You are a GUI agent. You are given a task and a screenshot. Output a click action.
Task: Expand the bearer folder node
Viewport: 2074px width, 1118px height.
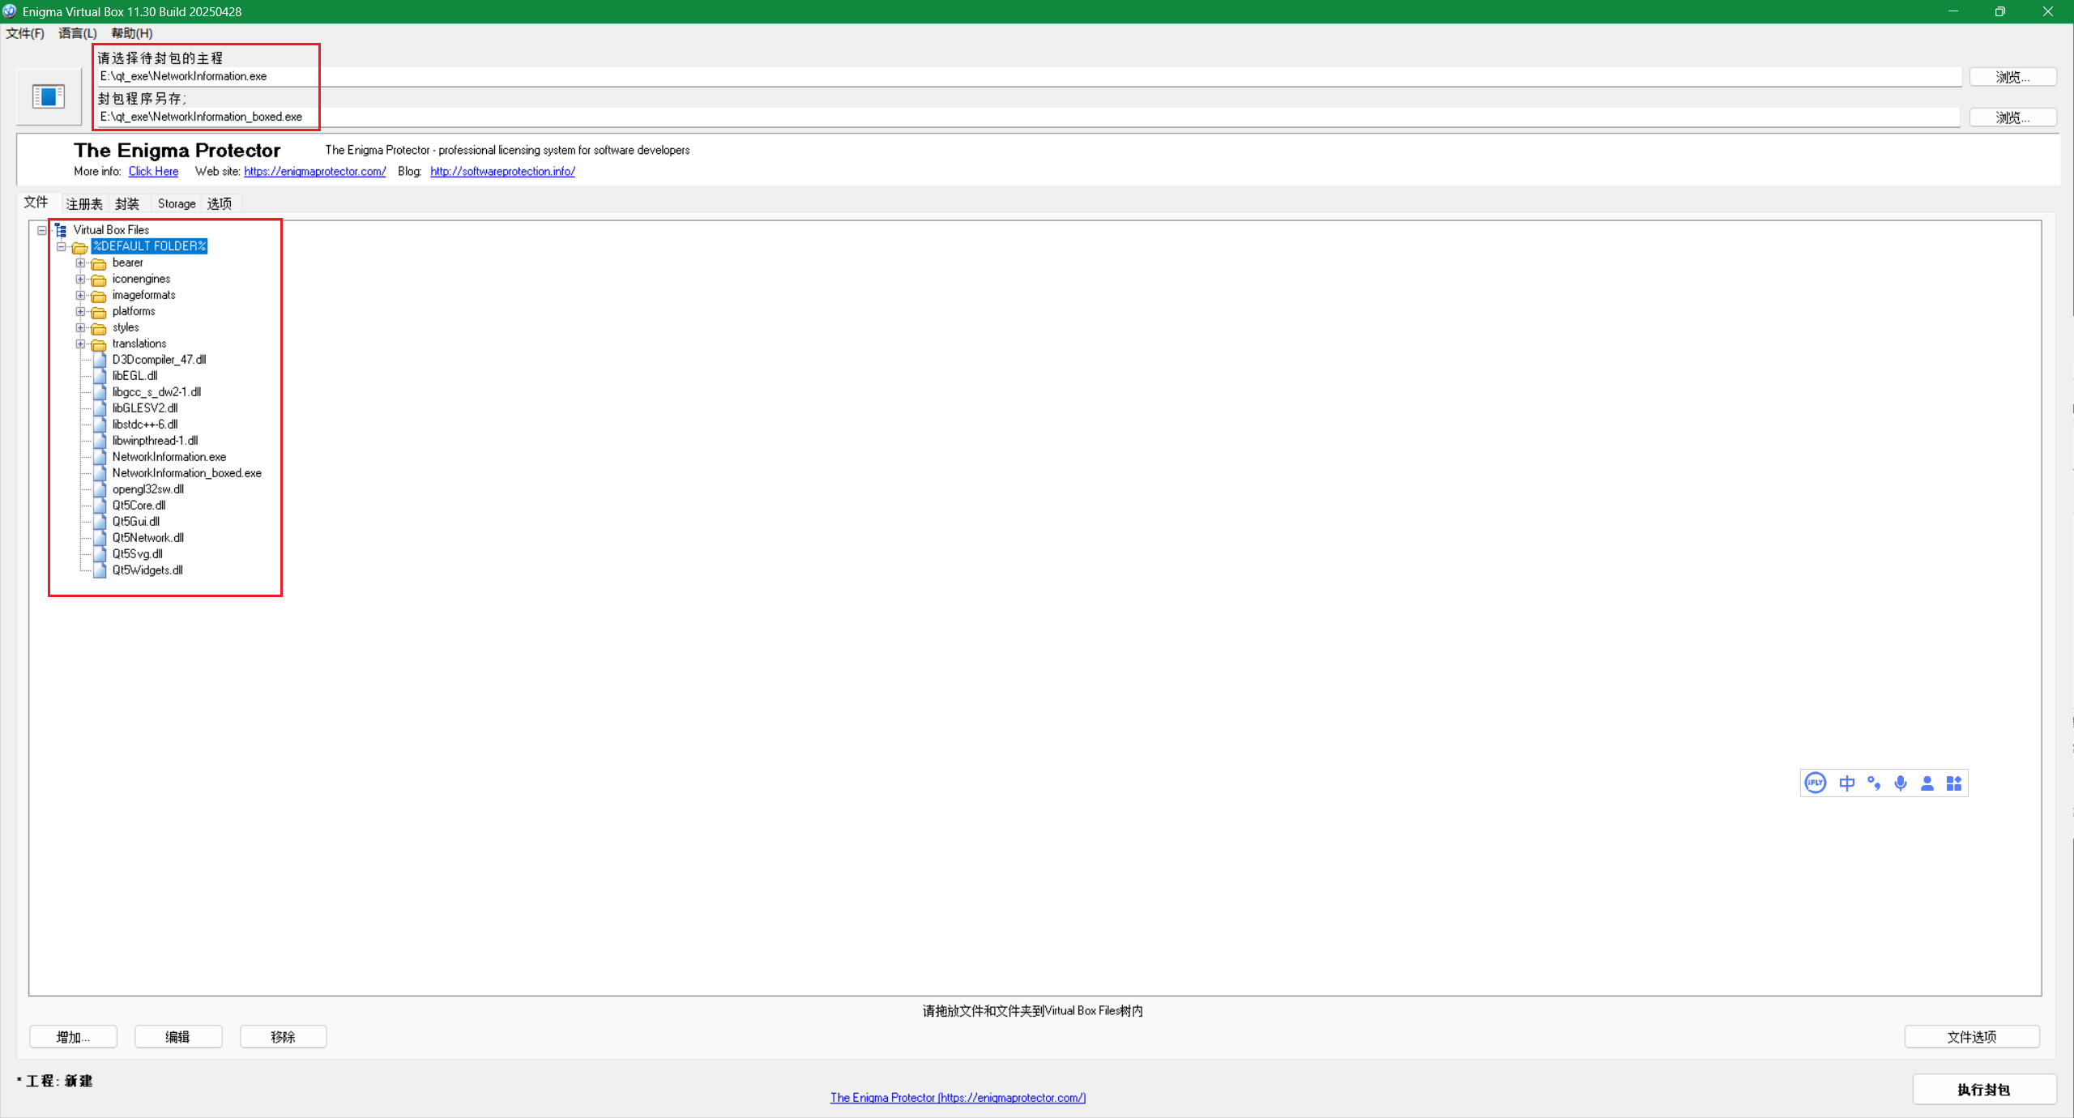tap(80, 262)
